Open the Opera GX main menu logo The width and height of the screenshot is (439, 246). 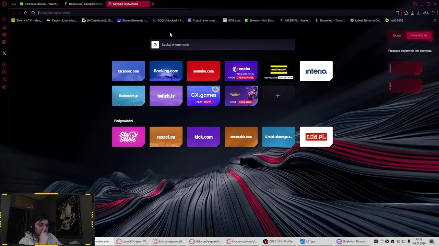(4, 4)
